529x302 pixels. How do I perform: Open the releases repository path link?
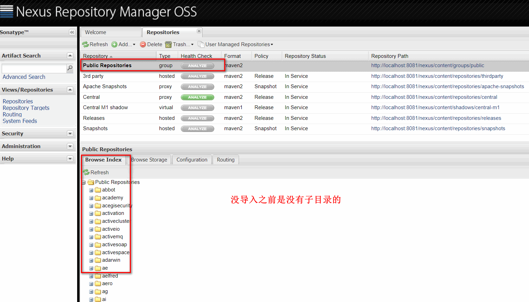click(x=436, y=118)
